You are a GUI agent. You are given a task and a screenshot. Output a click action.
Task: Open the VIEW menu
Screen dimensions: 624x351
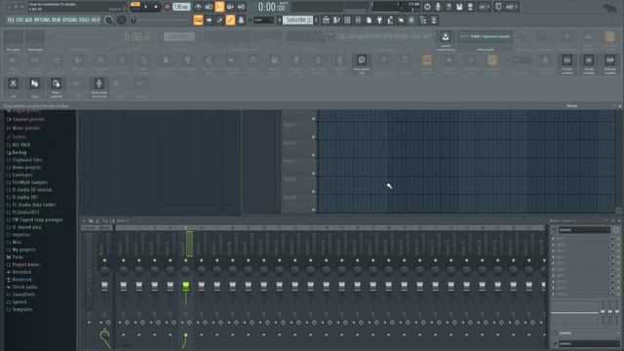(57, 19)
